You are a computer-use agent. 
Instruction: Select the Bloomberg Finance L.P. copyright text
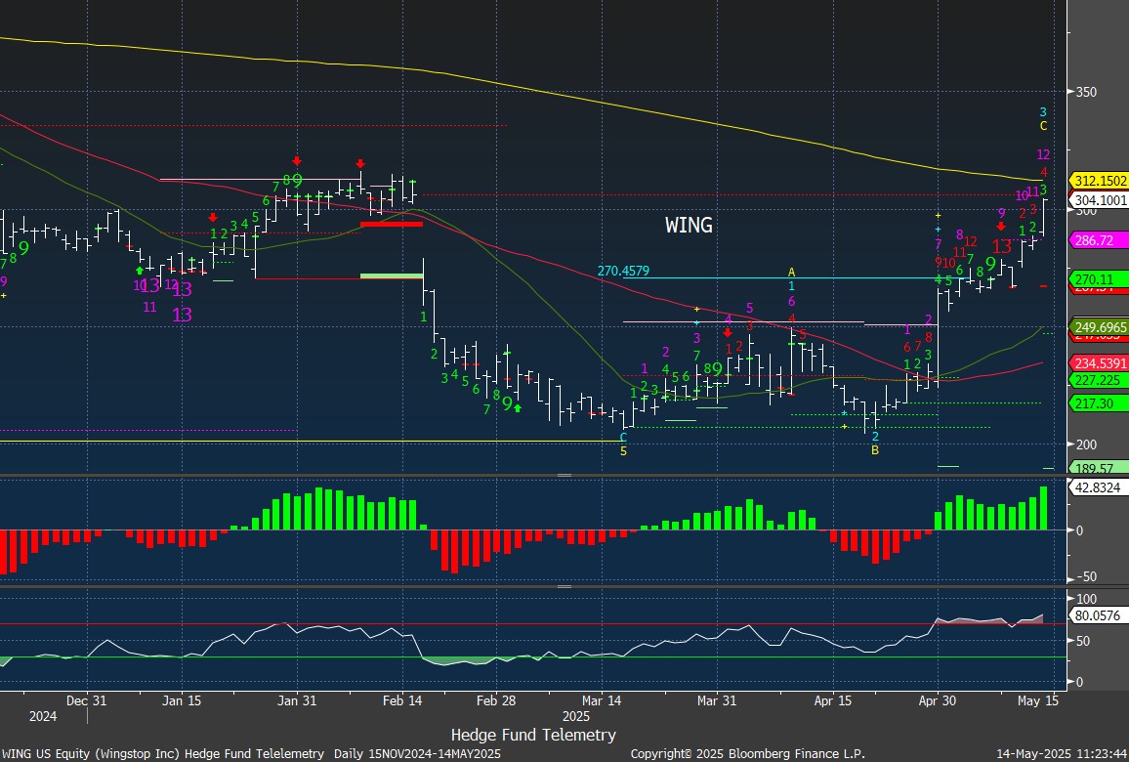(747, 753)
